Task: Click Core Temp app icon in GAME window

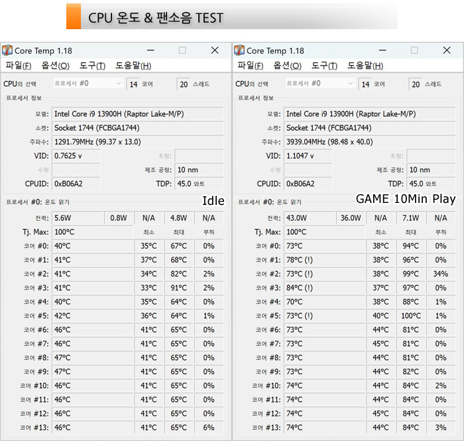Action: point(239,50)
